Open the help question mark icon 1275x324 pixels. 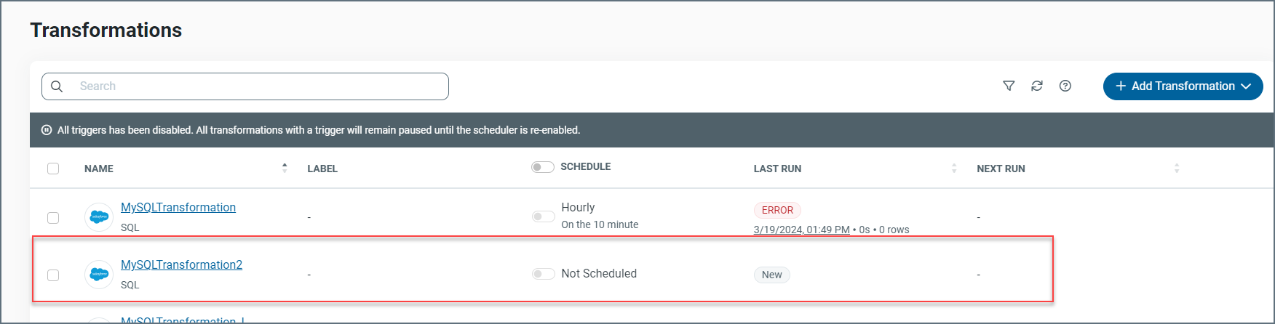click(1065, 86)
